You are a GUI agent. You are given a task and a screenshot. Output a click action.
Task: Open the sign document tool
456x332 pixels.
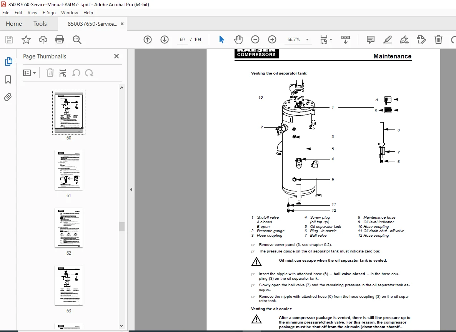click(x=404, y=40)
